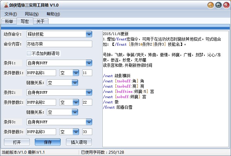
Task: Expand the 条件1 dropdown
Action: coord(89,63)
